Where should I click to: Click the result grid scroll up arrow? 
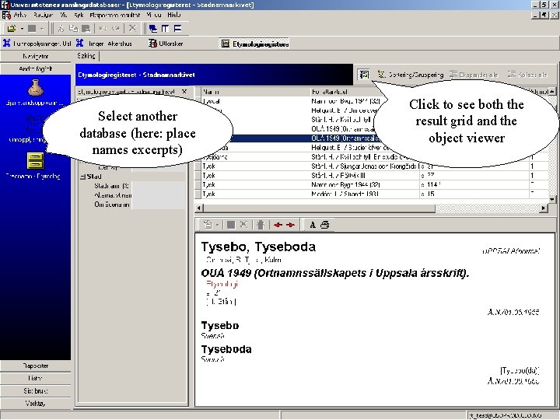pyautogui.click(x=552, y=92)
